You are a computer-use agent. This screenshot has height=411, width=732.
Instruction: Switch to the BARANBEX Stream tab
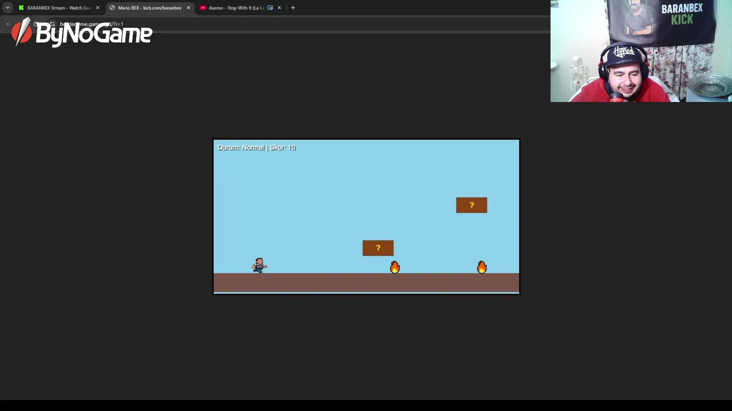click(x=59, y=8)
